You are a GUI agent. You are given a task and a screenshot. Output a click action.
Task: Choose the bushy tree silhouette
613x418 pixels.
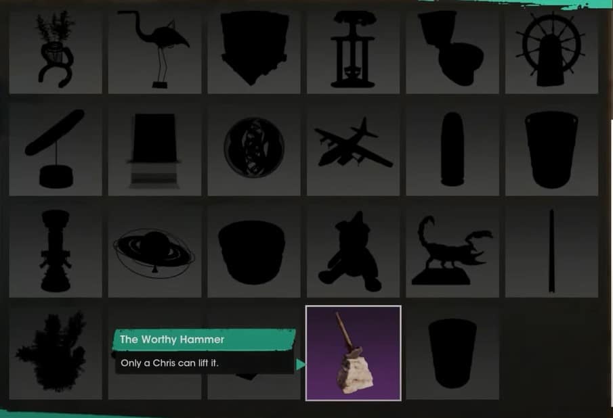pyautogui.click(x=56, y=353)
